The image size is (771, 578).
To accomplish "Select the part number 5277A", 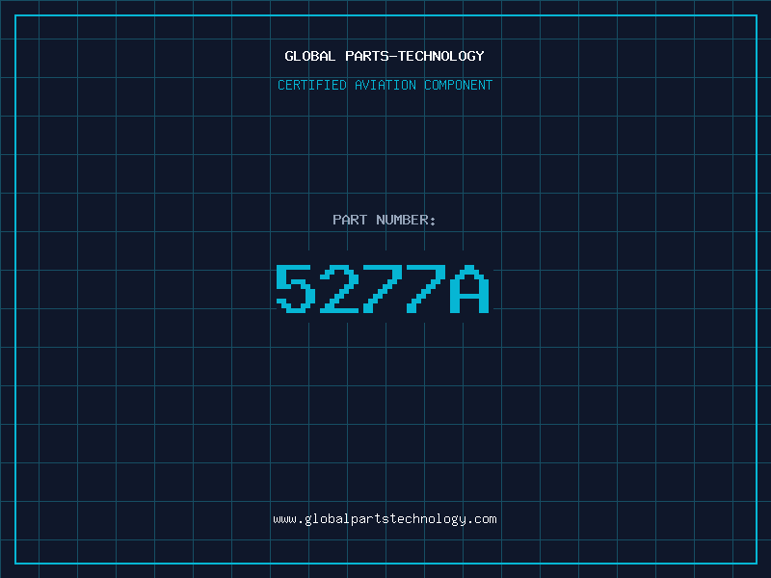I will [383, 288].
